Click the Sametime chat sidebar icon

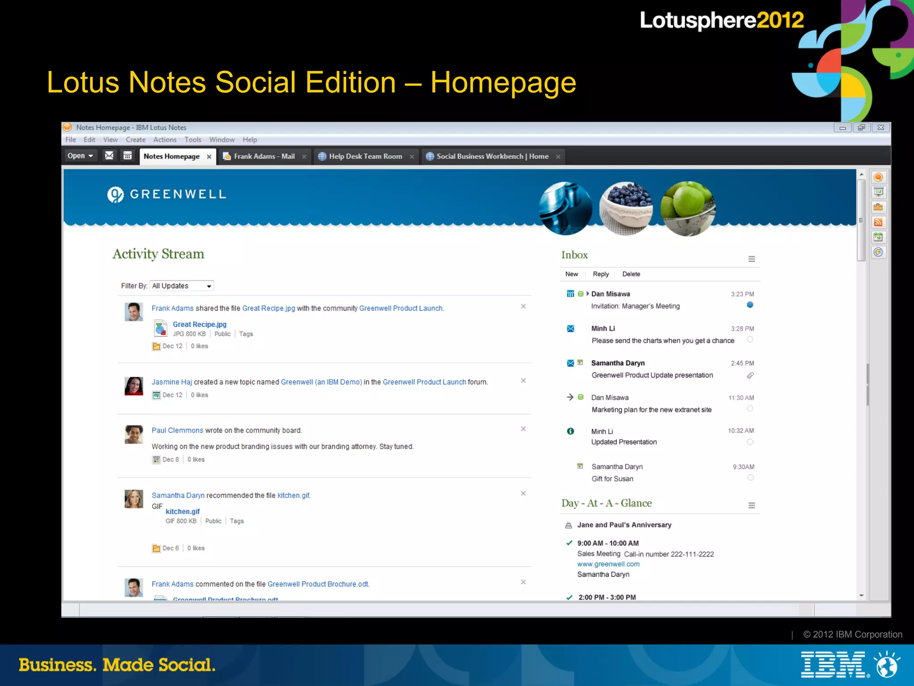coord(878,178)
